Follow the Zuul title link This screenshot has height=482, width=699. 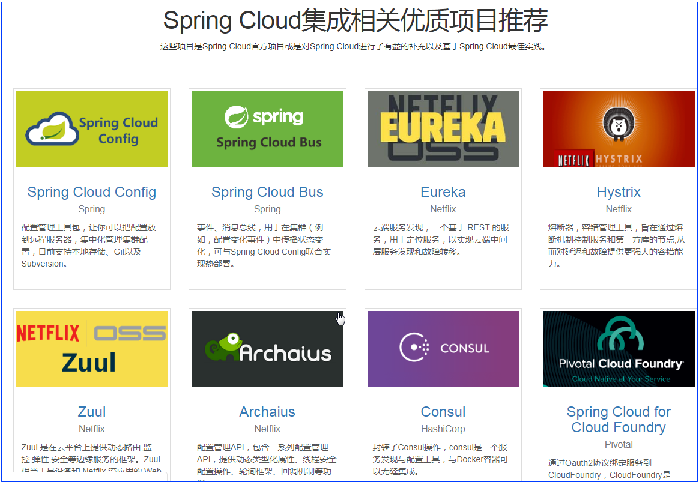click(x=92, y=412)
